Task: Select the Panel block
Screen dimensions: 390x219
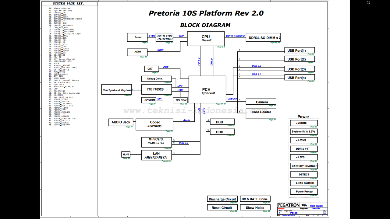Action: tap(137, 37)
